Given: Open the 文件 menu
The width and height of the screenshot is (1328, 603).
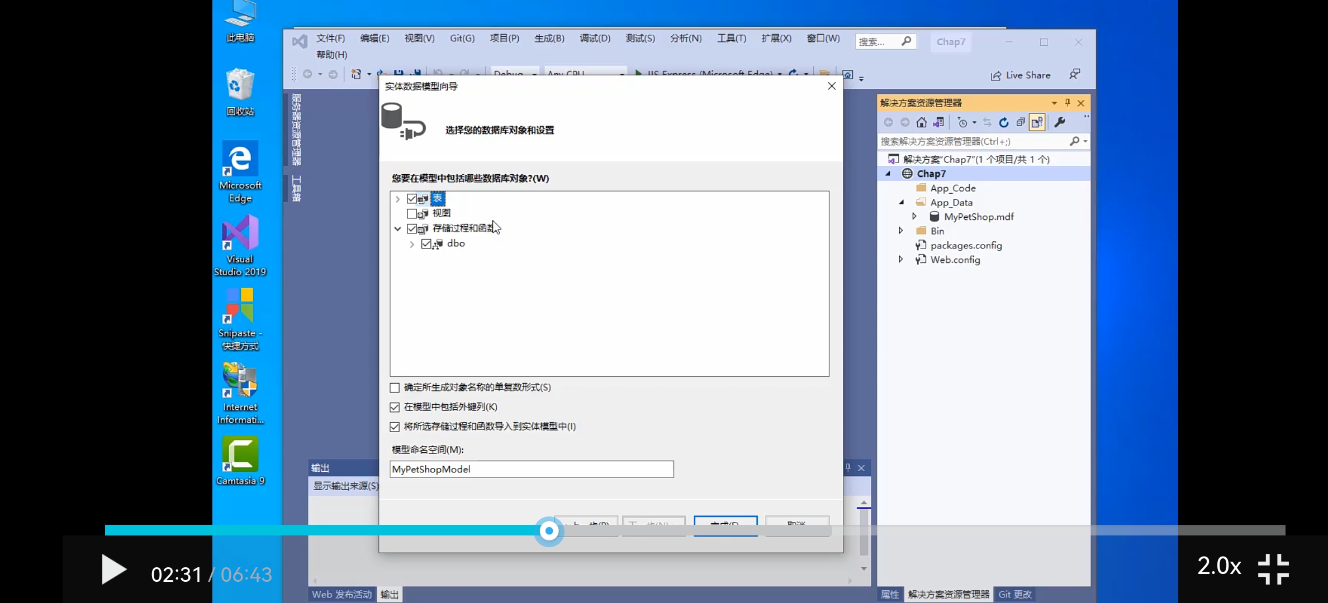Looking at the screenshot, I should [330, 38].
